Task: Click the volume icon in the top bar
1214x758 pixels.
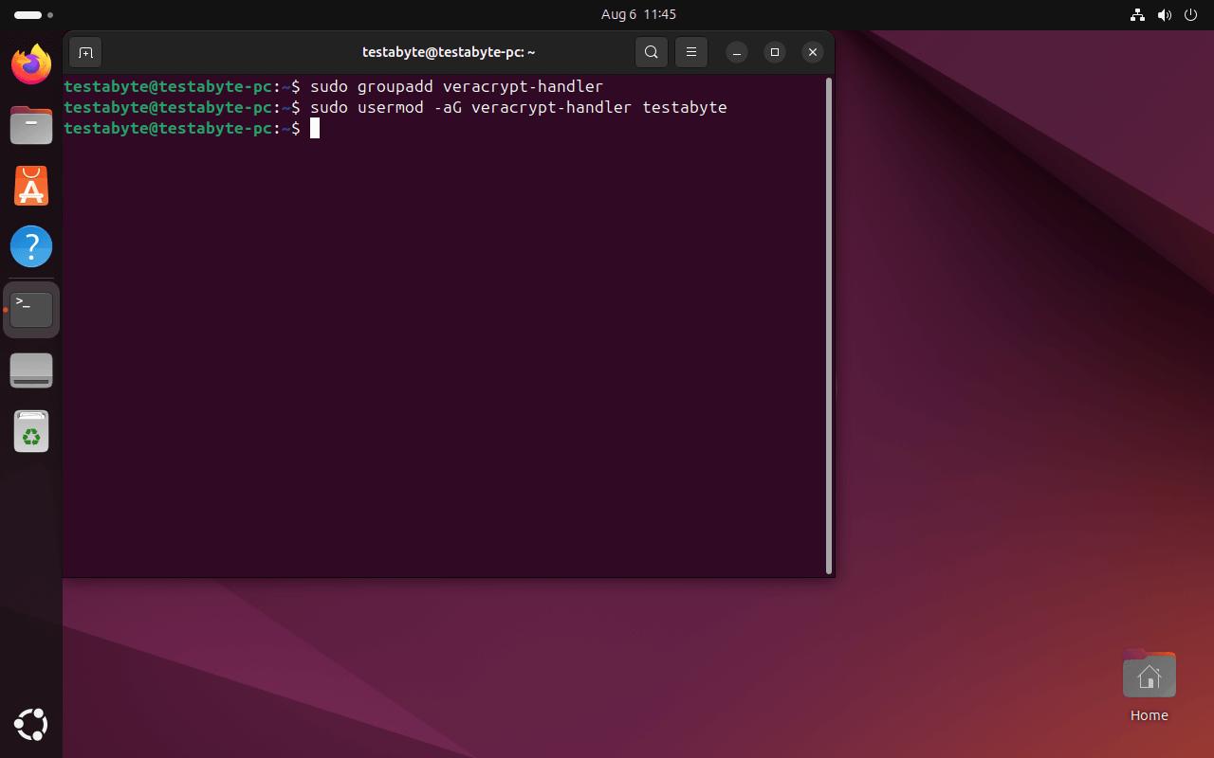Action: coord(1164,14)
